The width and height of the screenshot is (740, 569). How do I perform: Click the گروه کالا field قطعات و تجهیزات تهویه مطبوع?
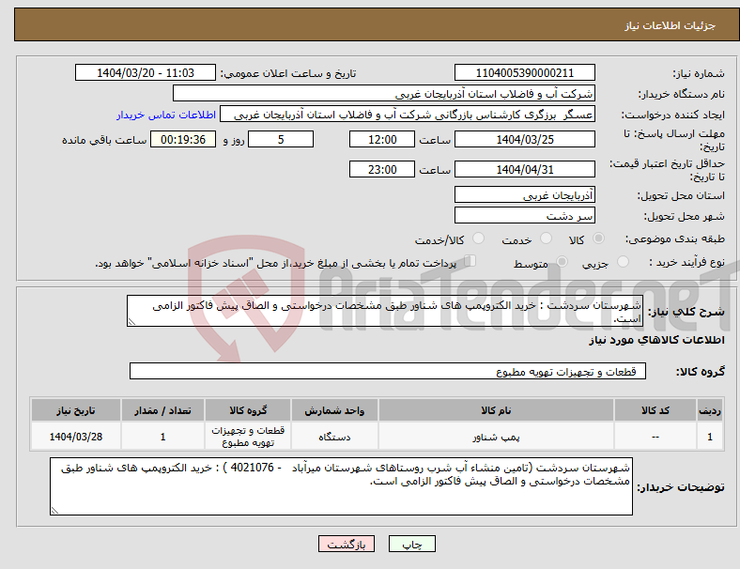pos(388,371)
